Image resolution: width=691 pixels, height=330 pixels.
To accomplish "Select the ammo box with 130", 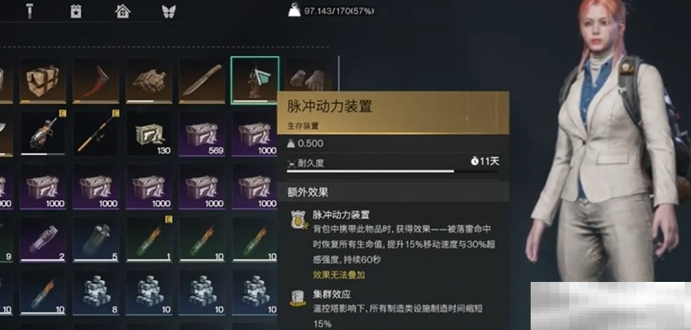I will [x=149, y=133].
